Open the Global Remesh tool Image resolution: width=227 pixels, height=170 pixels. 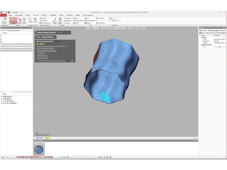60,21
